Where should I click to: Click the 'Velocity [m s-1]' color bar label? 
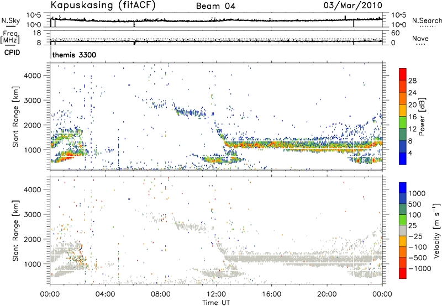[x=436, y=230]
